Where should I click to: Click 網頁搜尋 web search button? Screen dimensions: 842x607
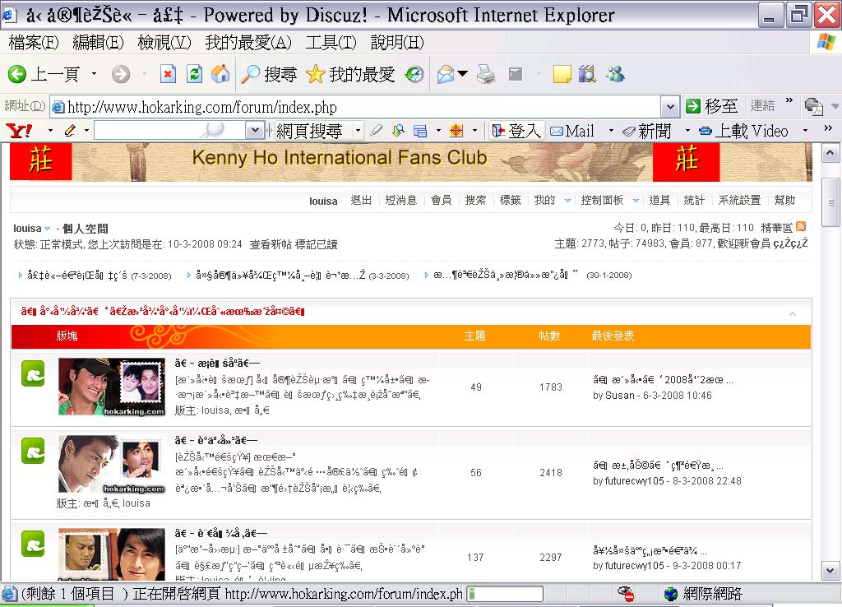click(x=309, y=131)
